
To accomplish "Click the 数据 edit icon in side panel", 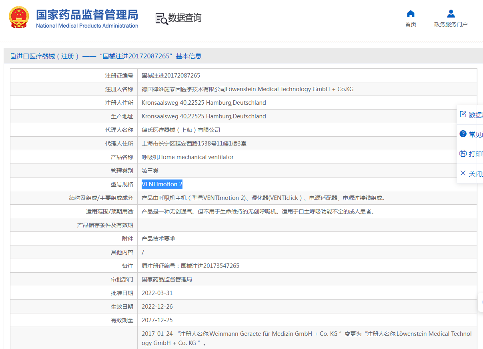I will (463, 114).
